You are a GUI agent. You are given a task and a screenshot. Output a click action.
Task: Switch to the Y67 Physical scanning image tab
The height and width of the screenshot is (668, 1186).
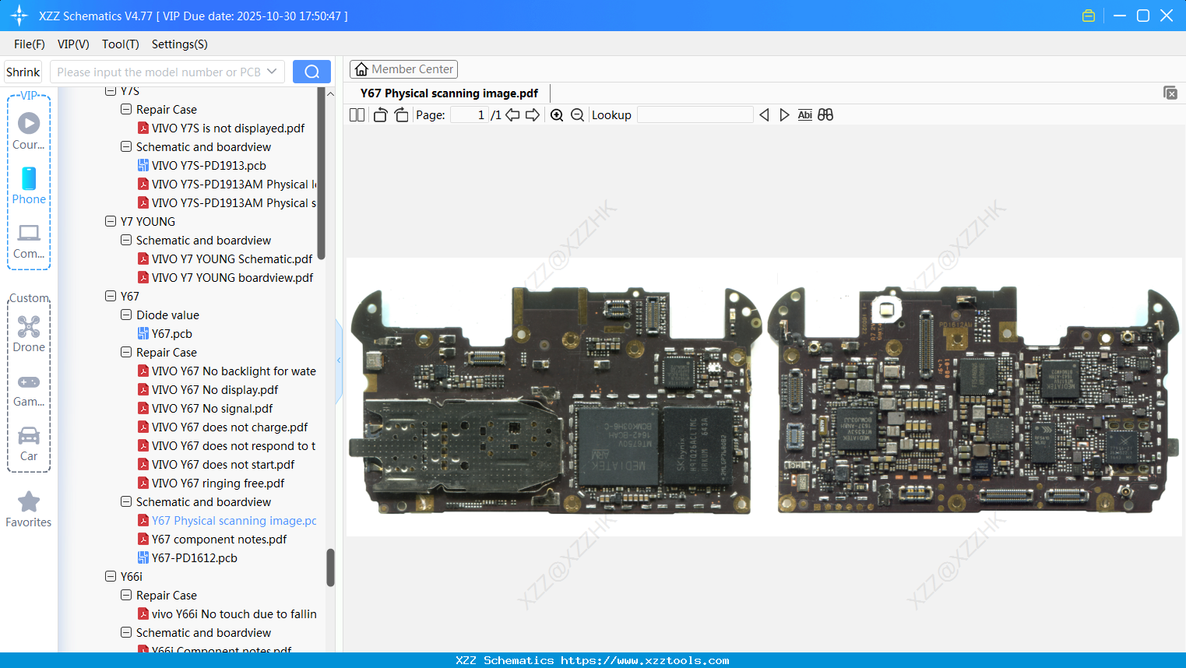click(x=449, y=93)
